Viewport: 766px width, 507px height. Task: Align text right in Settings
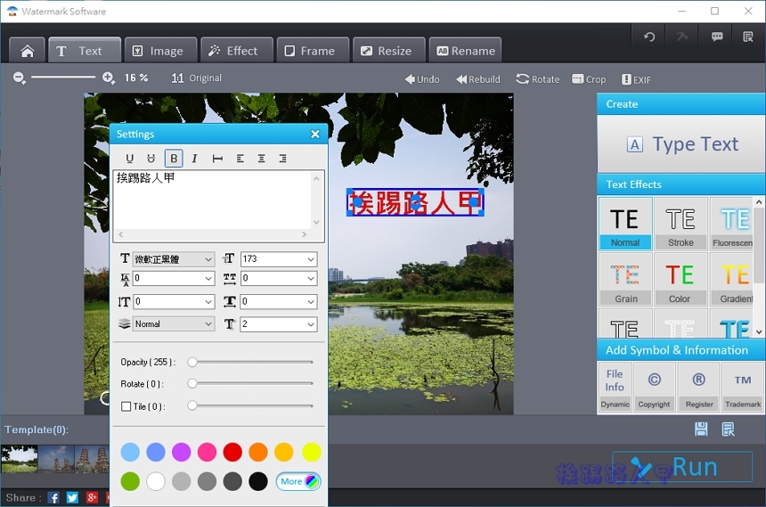(x=283, y=159)
